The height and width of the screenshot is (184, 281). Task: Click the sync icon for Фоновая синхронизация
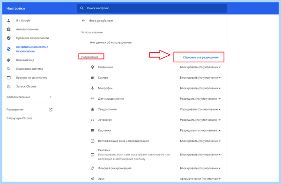(92, 168)
